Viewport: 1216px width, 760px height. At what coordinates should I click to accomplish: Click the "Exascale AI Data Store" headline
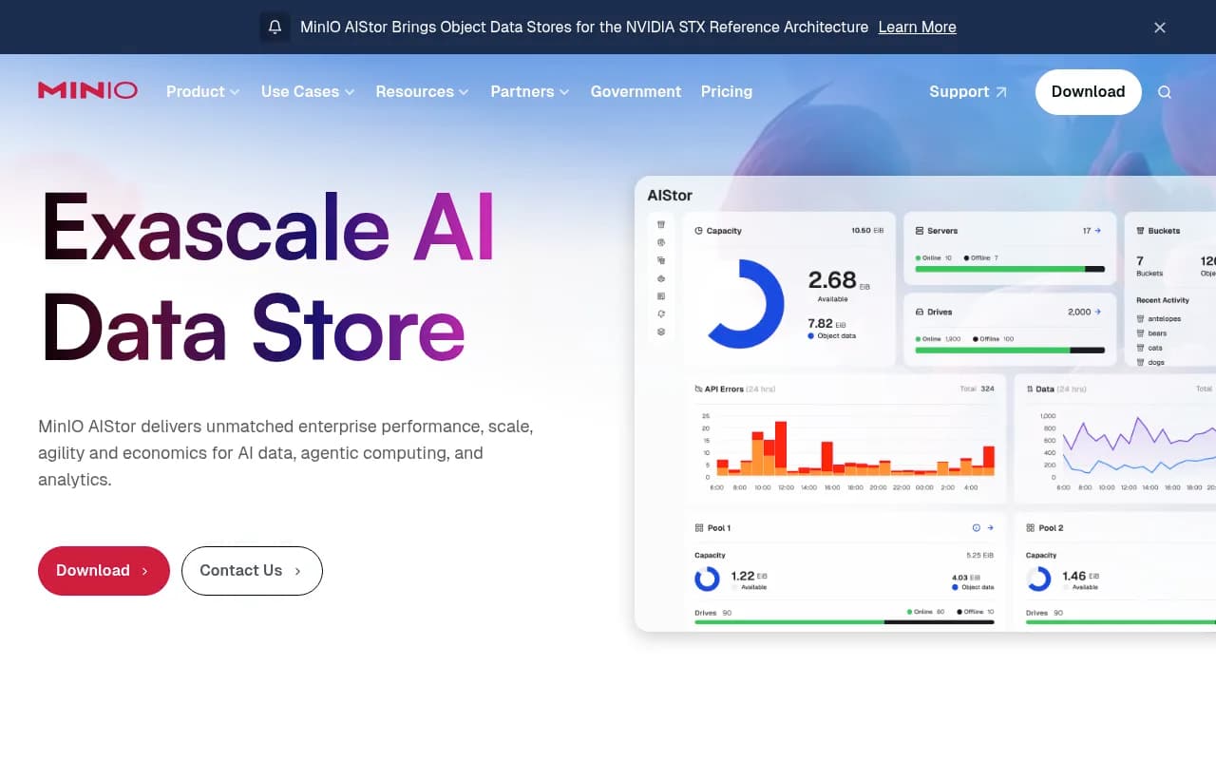click(x=268, y=277)
